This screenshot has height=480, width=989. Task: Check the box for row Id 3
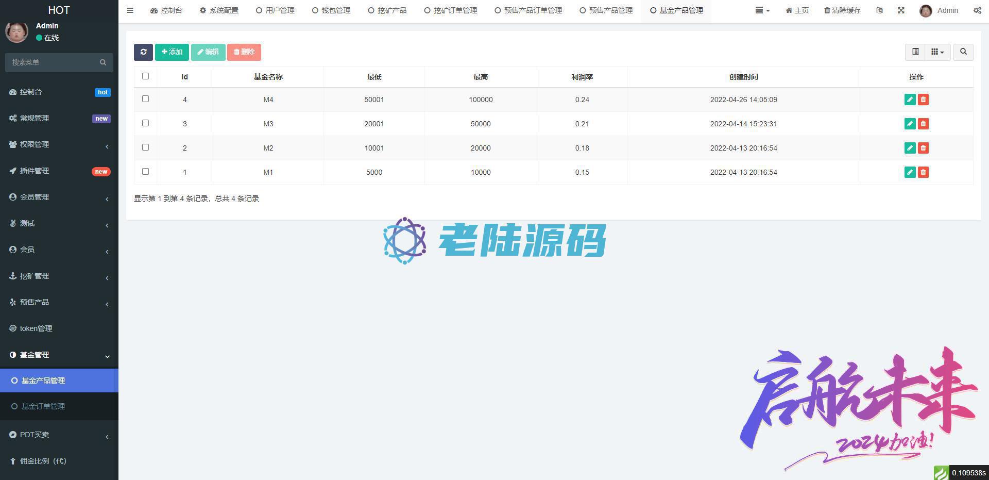click(x=145, y=123)
